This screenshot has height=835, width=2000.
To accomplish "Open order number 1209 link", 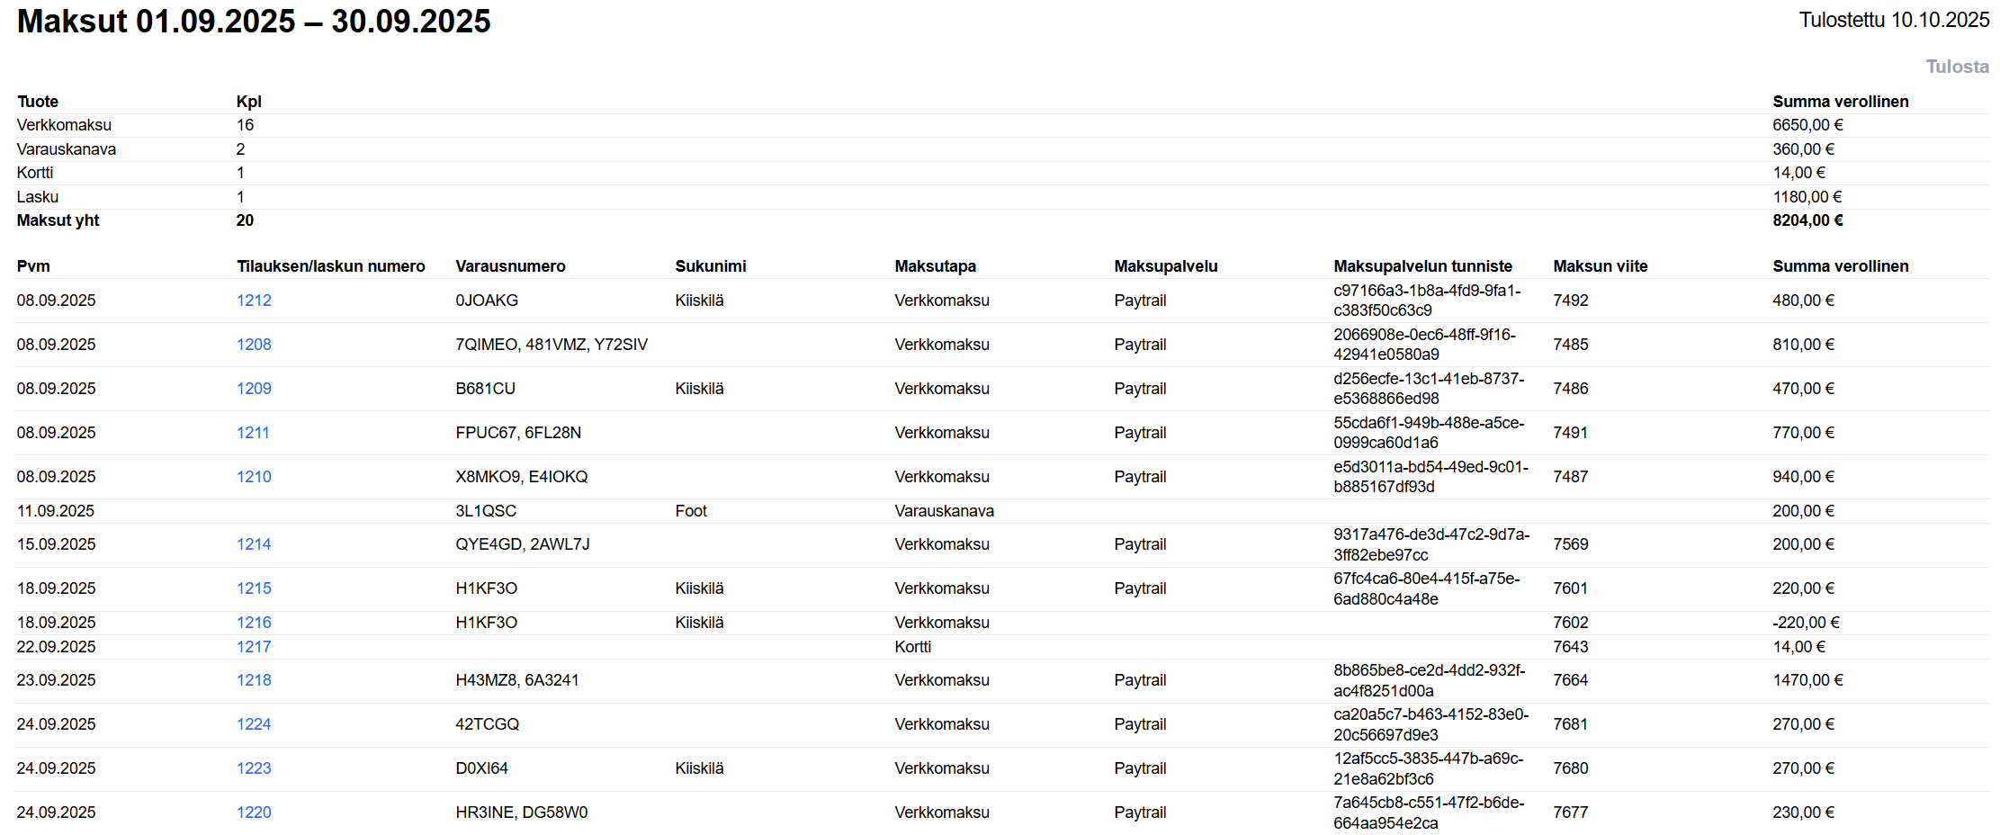I will pyautogui.click(x=254, y=389).
